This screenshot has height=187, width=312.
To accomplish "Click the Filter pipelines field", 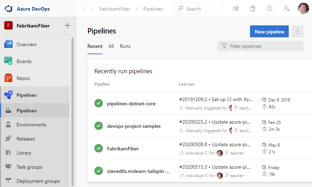I will point(261,46).
